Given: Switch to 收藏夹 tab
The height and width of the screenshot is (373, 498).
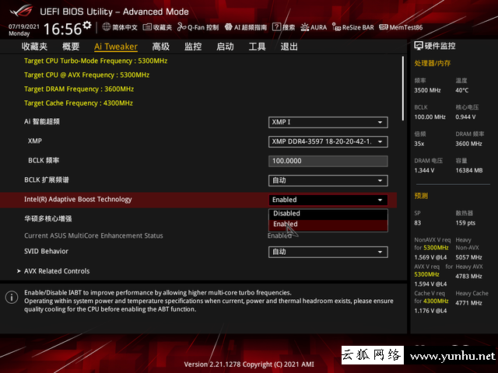Looking at the screenshot, I should tap(34, 47).
